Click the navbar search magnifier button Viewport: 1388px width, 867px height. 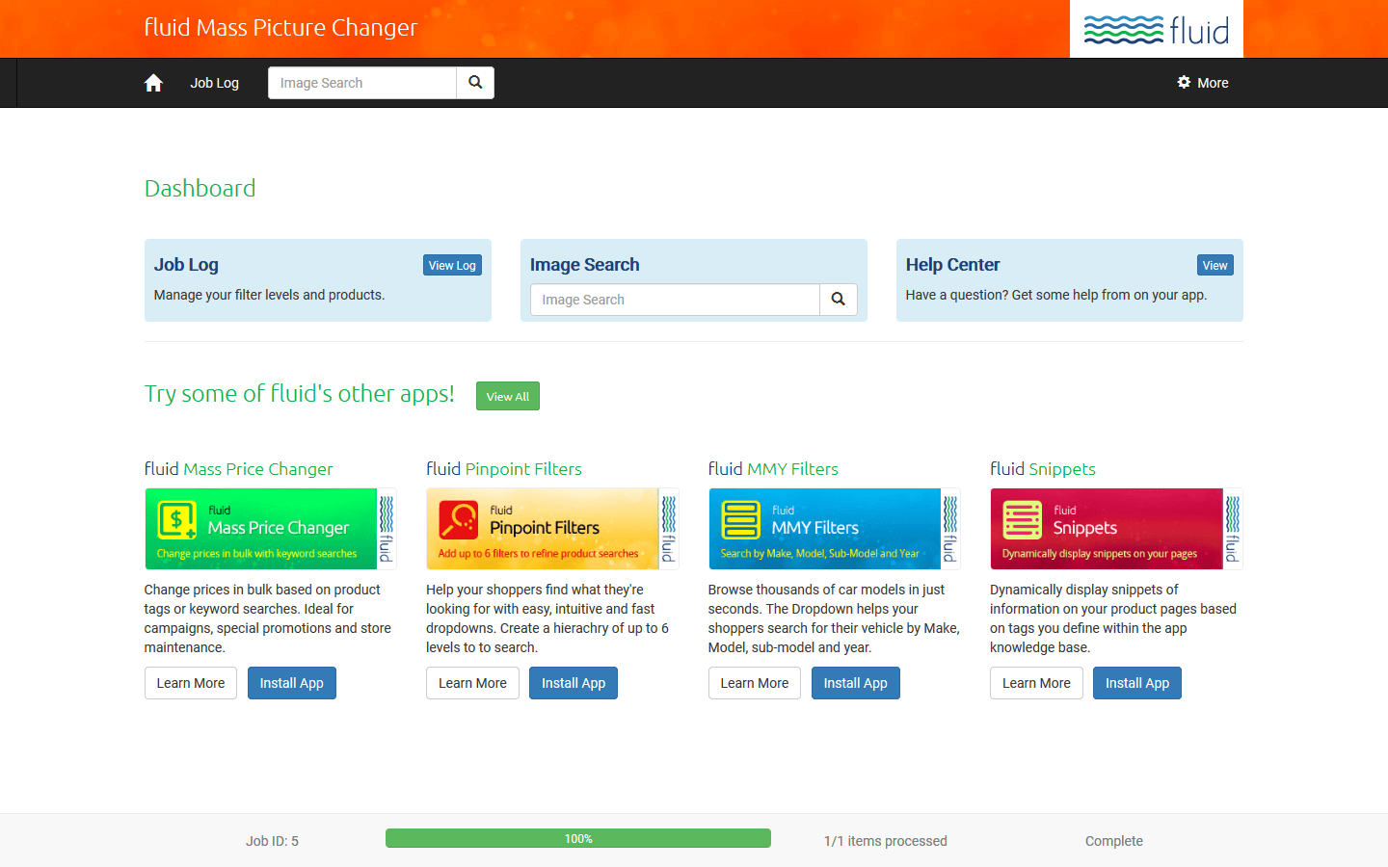pos(475,83)
